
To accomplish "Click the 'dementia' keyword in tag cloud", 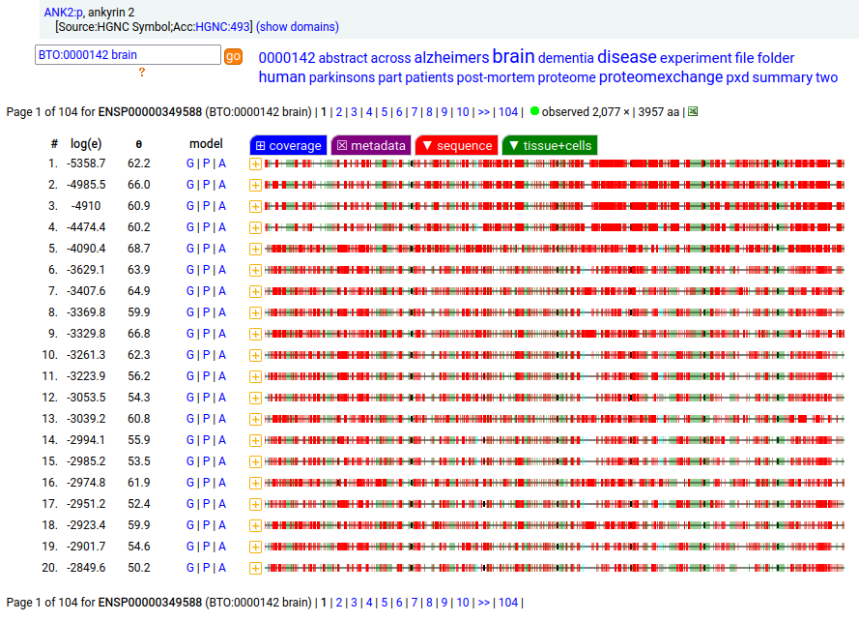I will tap(566, 58).
